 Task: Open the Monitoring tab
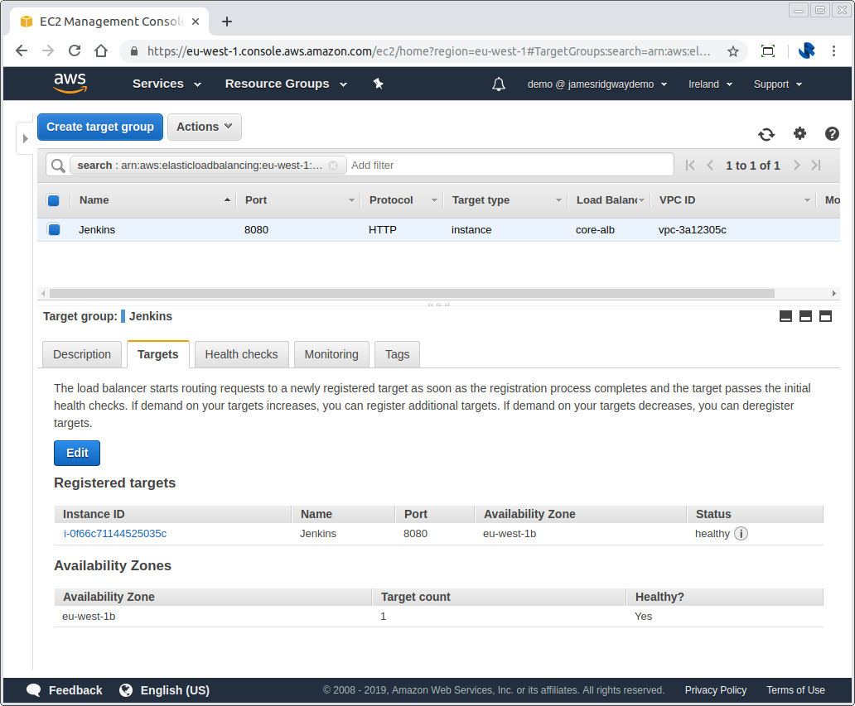(331, 354)
